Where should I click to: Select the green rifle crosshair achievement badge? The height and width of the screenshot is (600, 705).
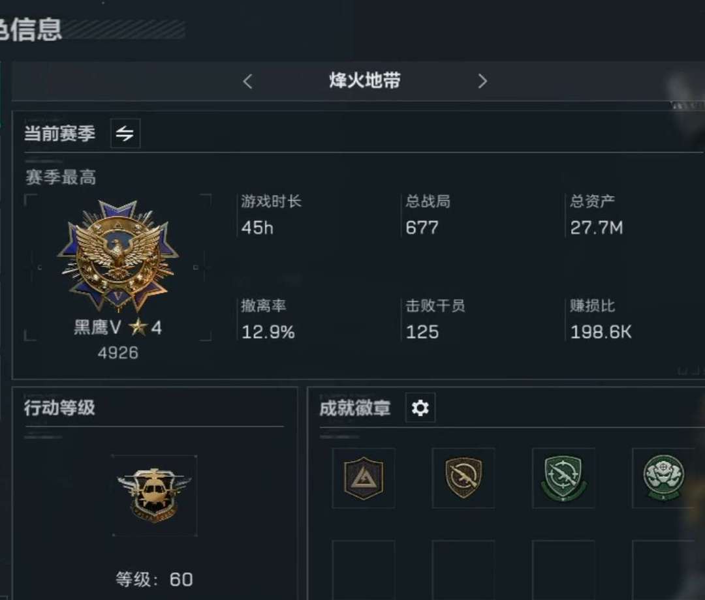[x=563, y=478]
